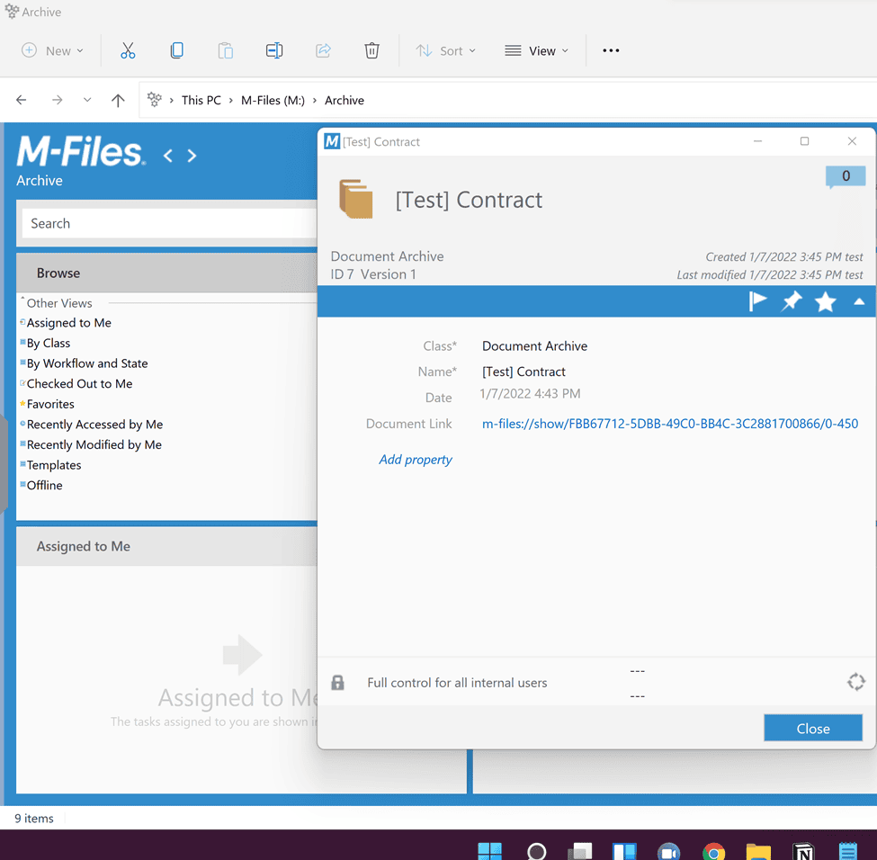The width and height of the screenshot is (877, 860).
Task: Click the M-Files vault icon in address bar
Action: [x=155, y=100]
